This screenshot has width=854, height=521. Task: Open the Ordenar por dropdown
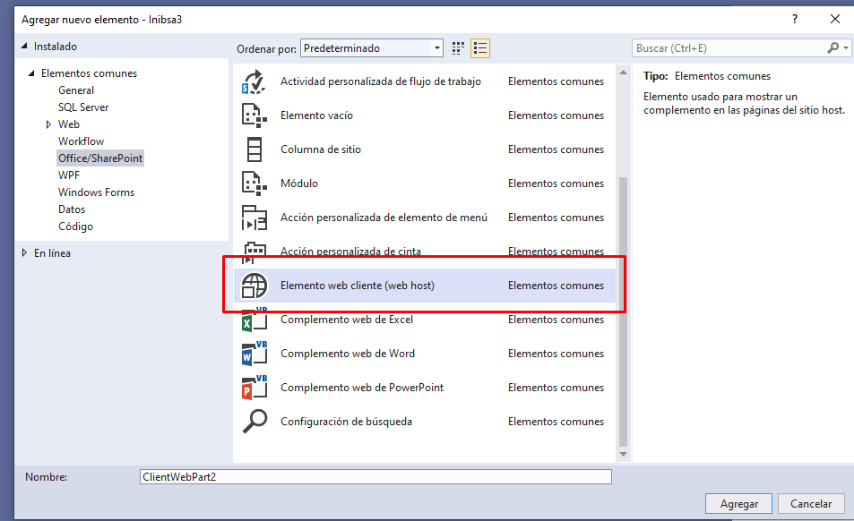tap(372, 48)
